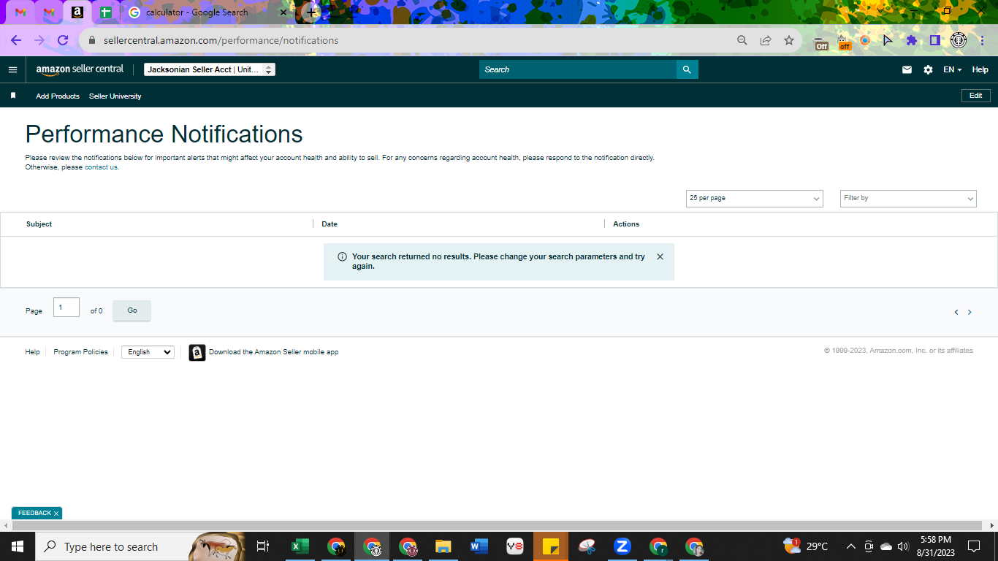Click the contact us link
Image resolution: width=998 pixels, height=561 pixels.
[x=101, y=167]
